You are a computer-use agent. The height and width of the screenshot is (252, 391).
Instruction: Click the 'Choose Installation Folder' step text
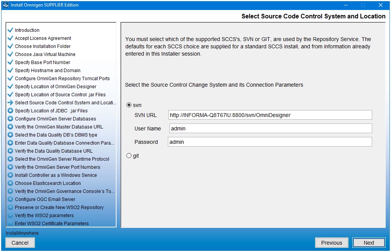[x=43, y=46]
